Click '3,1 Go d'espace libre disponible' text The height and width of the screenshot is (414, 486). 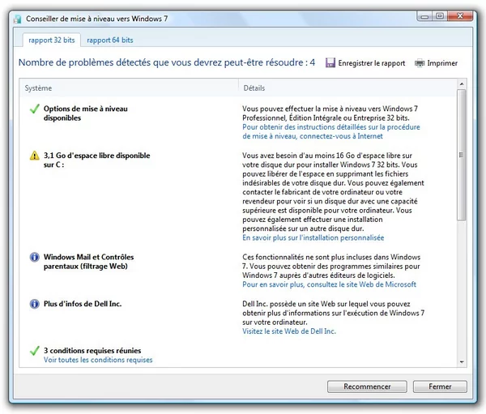pyautogui.click(x=96, y=160)
